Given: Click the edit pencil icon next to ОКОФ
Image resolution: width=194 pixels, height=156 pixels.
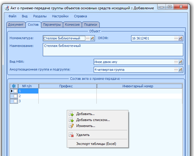Looking at the screenshot, I should coord(181,38).
